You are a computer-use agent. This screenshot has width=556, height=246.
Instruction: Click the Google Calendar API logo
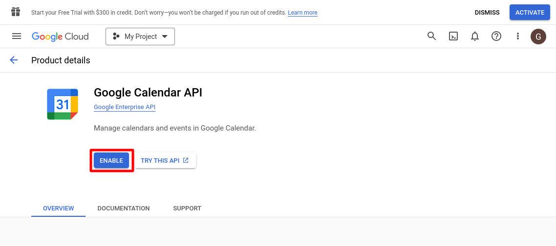tap(63, 104)
